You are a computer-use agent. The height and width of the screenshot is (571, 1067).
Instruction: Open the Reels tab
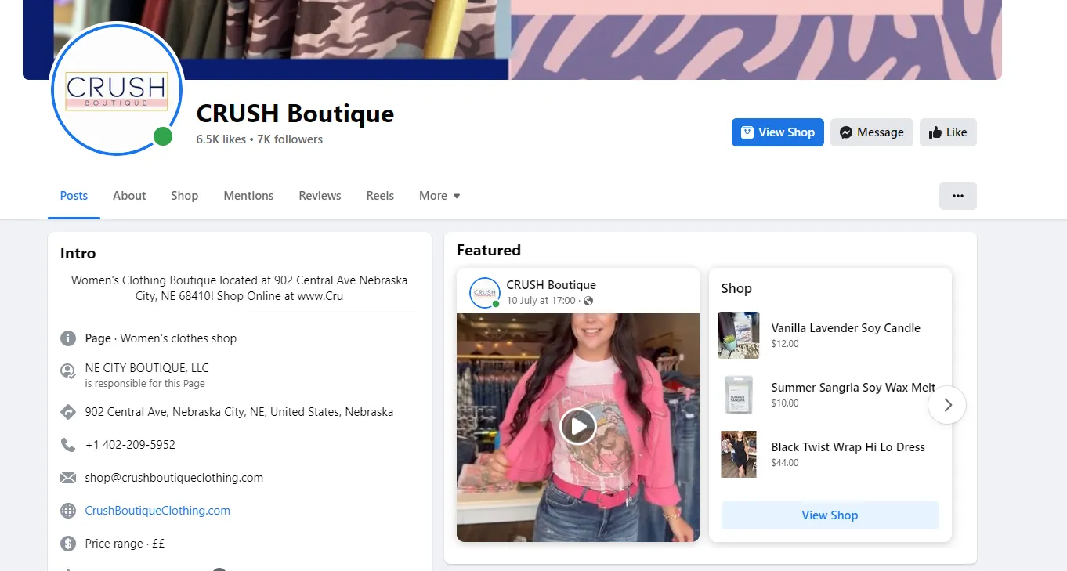click(x=380, y=196)
